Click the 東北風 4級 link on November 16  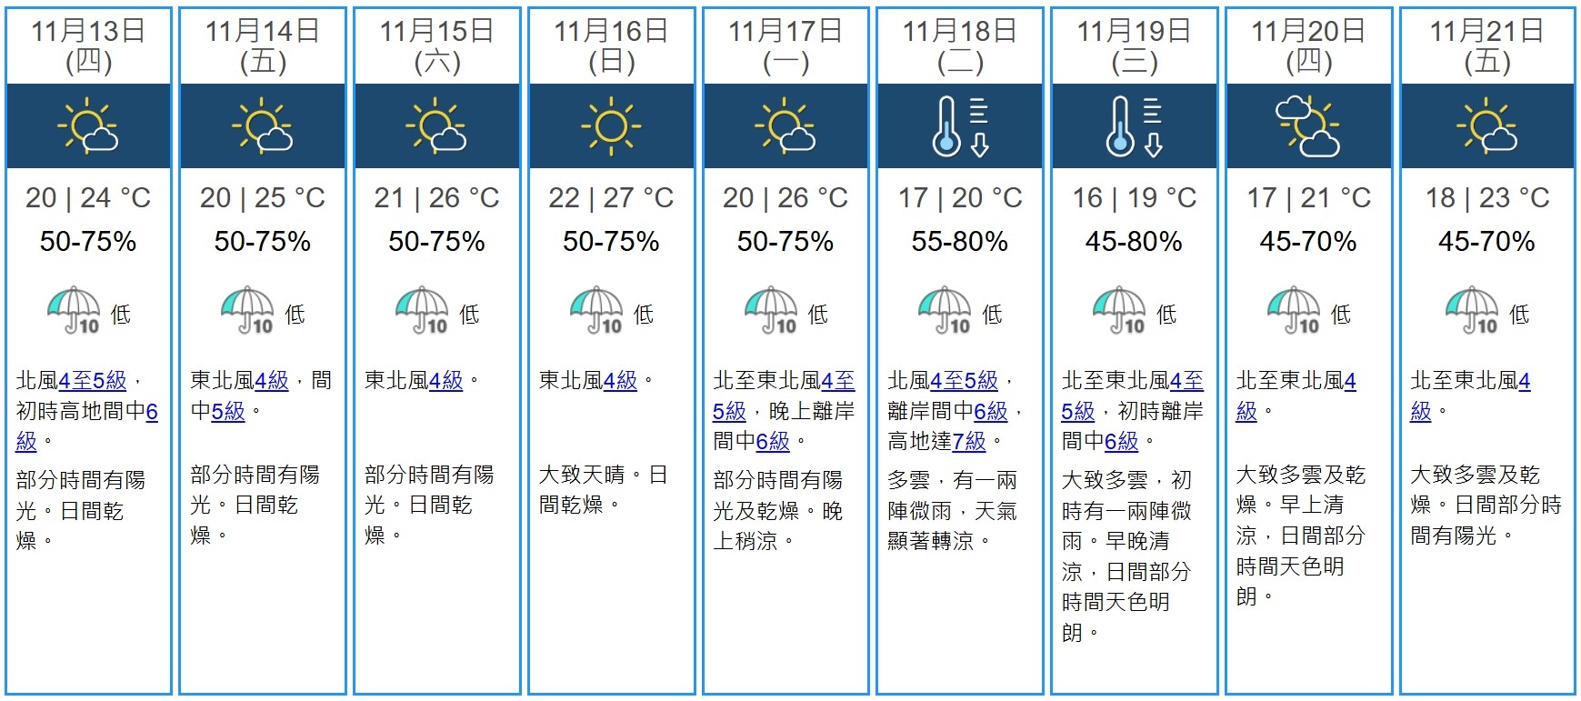pyautogui.click(x=620, y=381)
